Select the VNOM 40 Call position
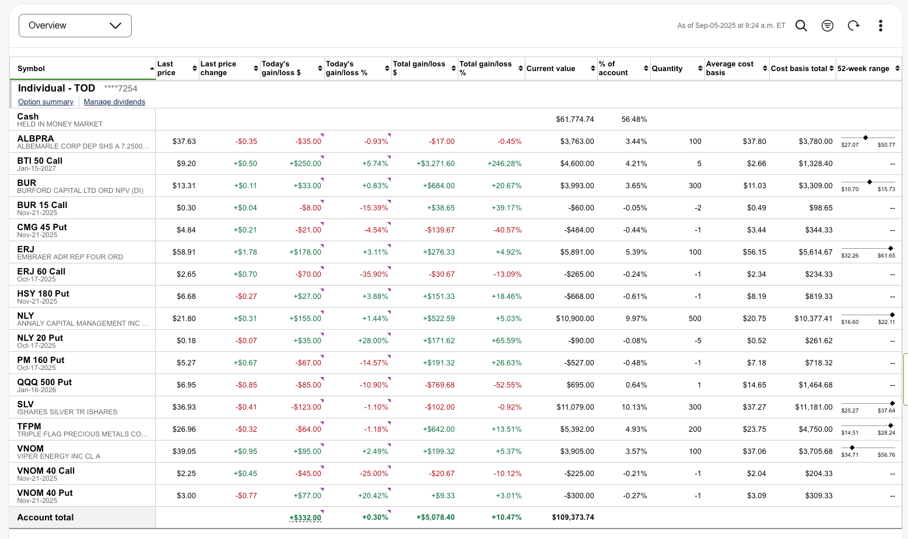This screenshot has height=539, width=908. [46, 471]
